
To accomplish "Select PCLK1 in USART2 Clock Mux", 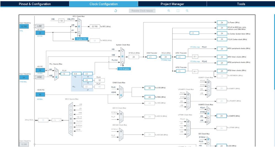I will click(208, 109).
